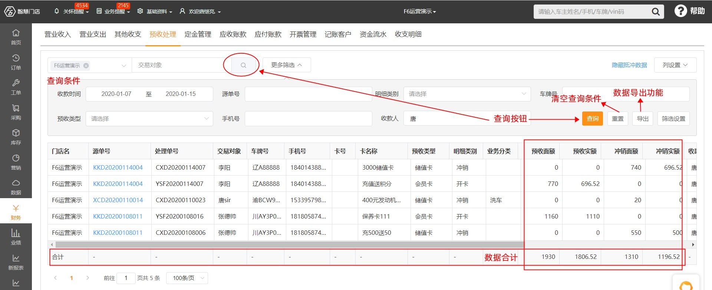Screen dimensions: 712x290
Task: Open the 欢迎唐继亮 user menu
Action: tap(200, 11)
